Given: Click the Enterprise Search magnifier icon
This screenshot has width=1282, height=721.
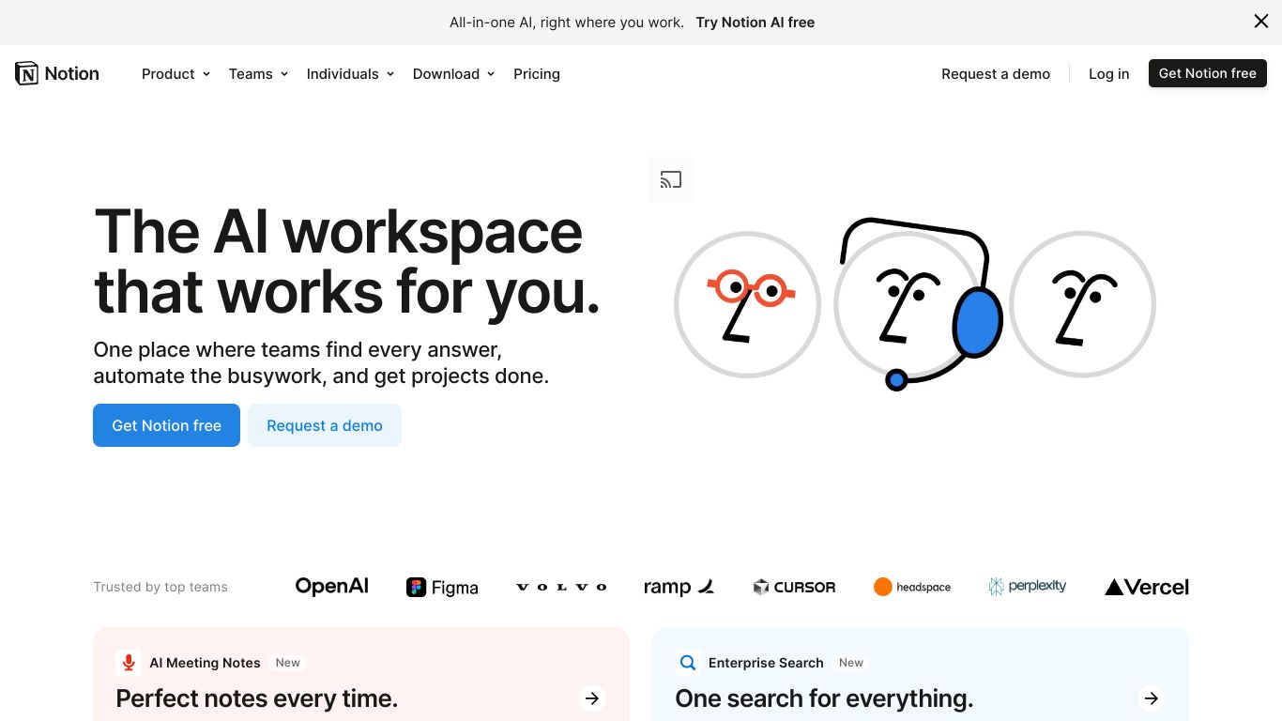Looking at the screenshot, I should (688, 662).
